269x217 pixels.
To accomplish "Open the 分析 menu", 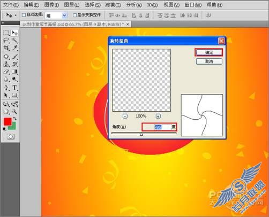I will (134, 5).
